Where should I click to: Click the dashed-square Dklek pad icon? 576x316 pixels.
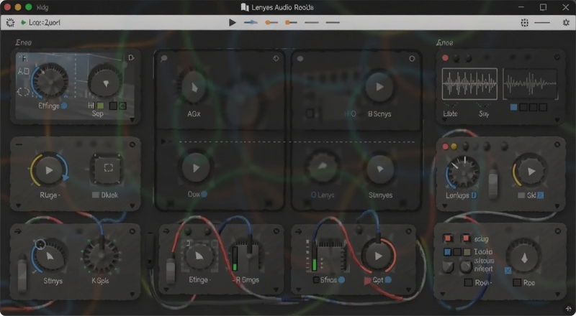[109, 168]
